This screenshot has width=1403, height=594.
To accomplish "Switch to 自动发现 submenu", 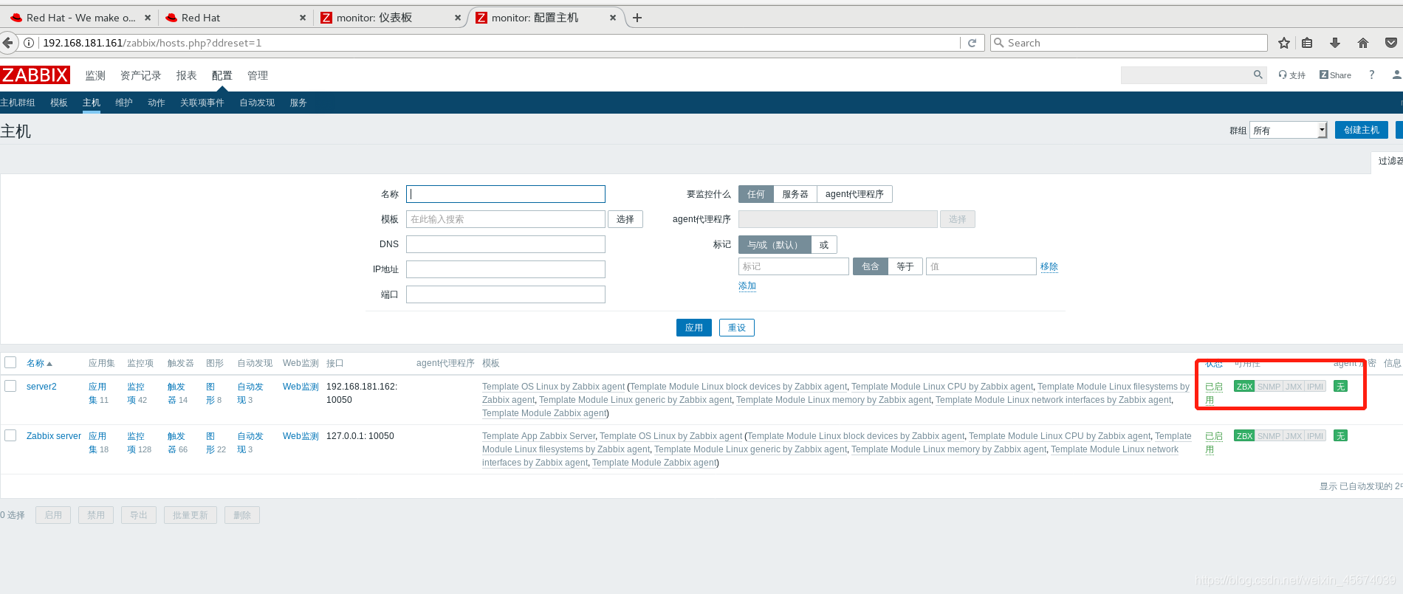I will 257,103.
